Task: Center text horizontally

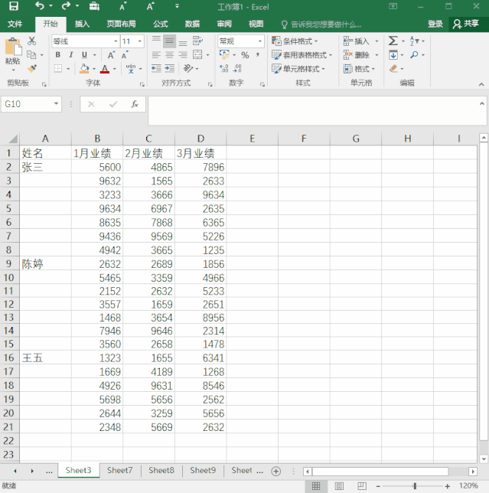Action: click(x=169, y=55)
